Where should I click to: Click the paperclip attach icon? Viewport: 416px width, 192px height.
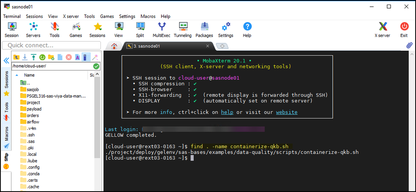click(409, 45)
